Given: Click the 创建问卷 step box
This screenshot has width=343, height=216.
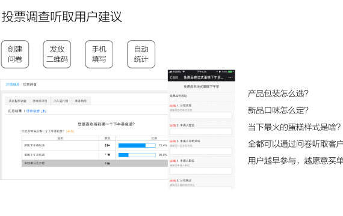Looking at the screenshot, I should pyautogui.click(x=15, y=54).
